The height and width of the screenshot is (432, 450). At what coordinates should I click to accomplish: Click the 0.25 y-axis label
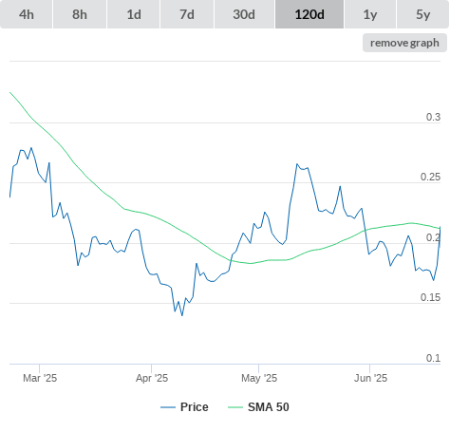430,177
